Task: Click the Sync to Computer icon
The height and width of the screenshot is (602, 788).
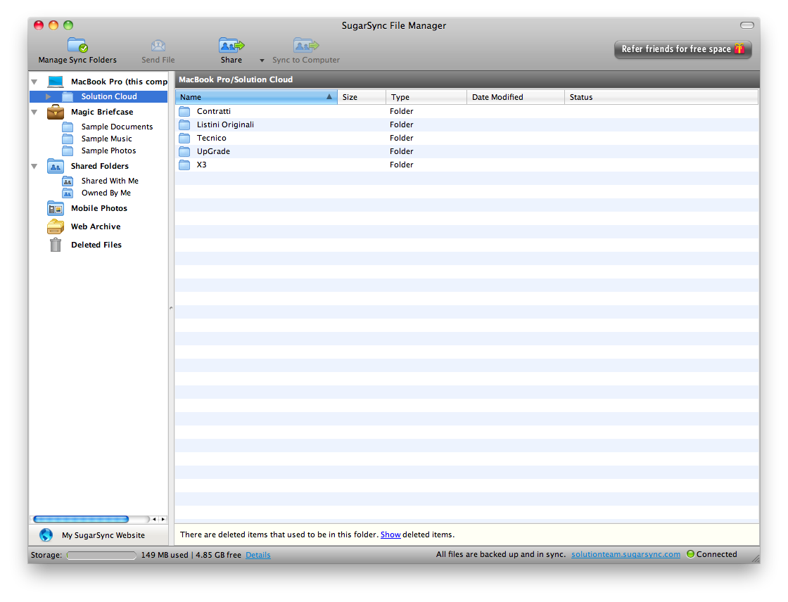Action: [306, 45]
